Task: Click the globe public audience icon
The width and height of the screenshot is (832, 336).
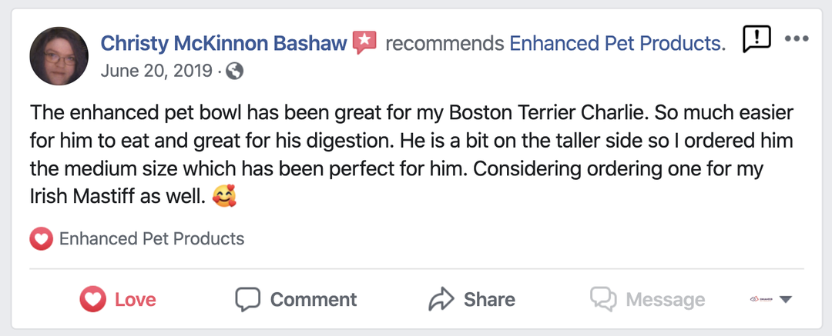Action: [236, 72]
